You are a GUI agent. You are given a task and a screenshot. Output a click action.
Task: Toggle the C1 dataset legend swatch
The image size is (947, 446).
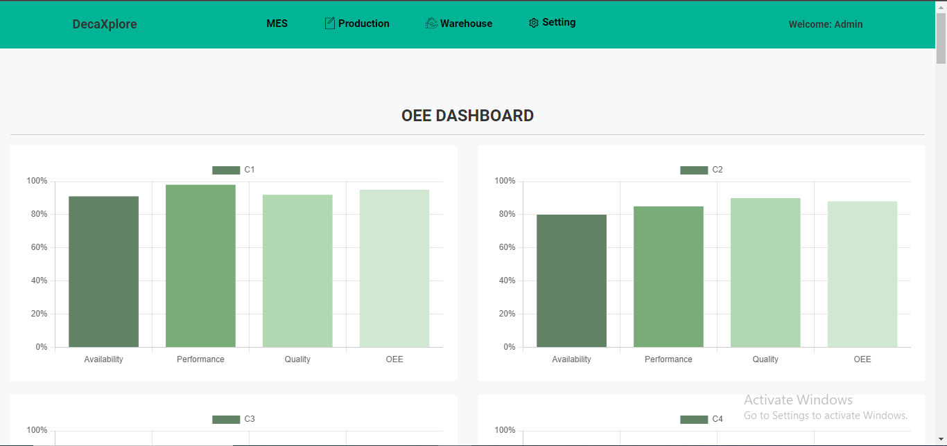tap(226, 170)
